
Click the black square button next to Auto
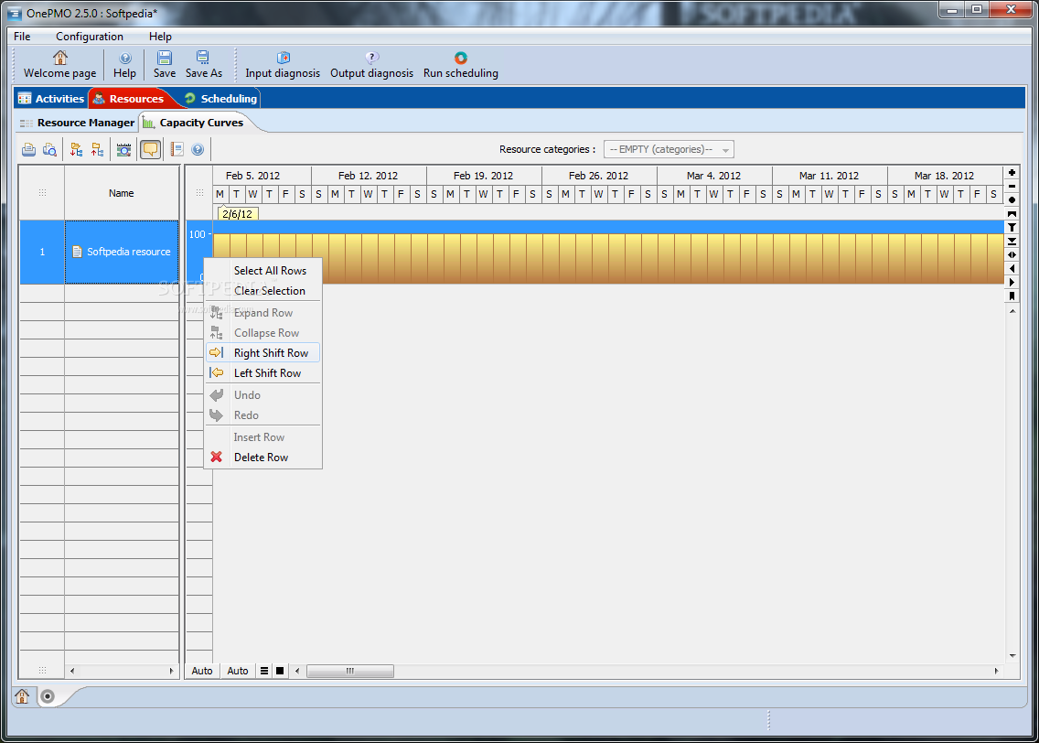[280, 671]
